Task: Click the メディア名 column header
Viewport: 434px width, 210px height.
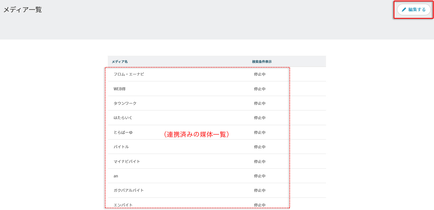Action: 120,62
